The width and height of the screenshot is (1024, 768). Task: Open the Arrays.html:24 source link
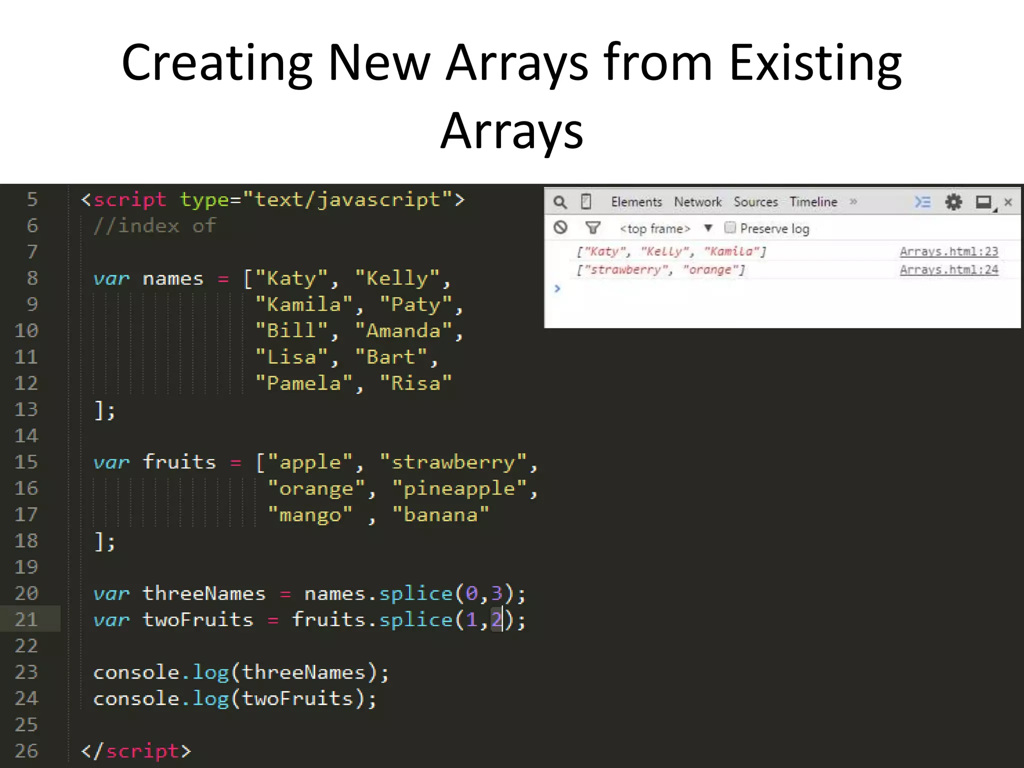click(x=948, y=270)
